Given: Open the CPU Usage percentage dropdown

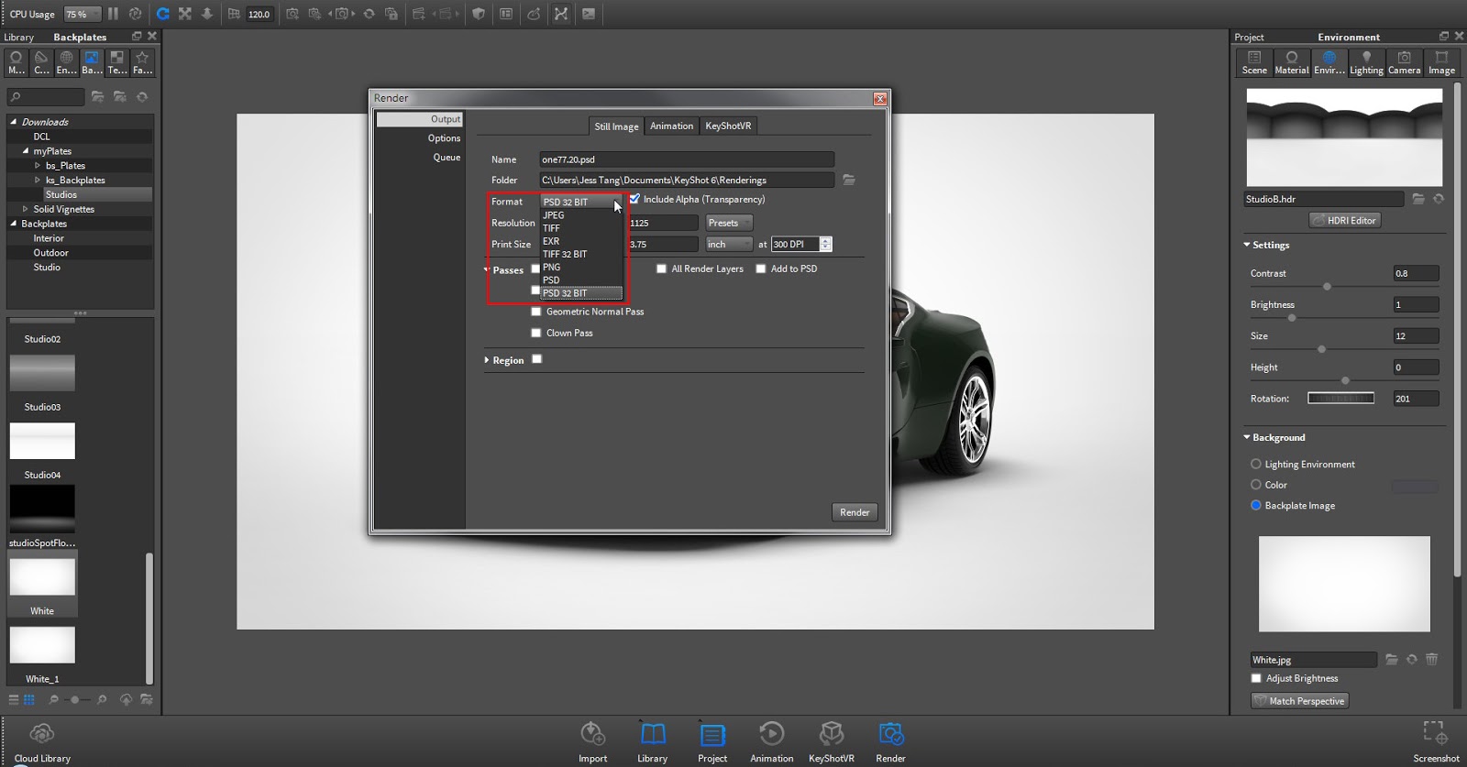Looking at the screenshot, I should 82,14.
